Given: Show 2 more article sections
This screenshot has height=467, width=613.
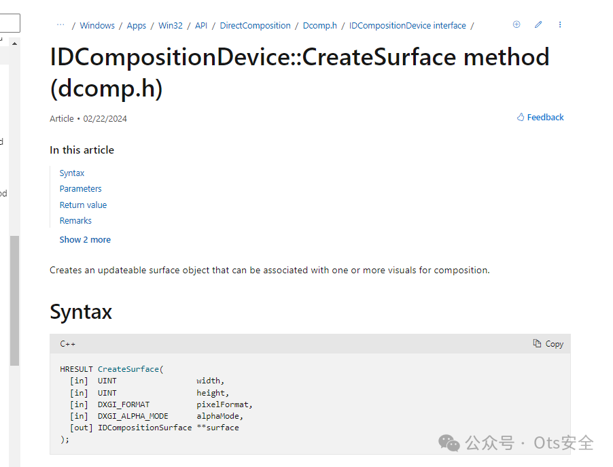Looking at the screenshot, I should pos(85,239).
